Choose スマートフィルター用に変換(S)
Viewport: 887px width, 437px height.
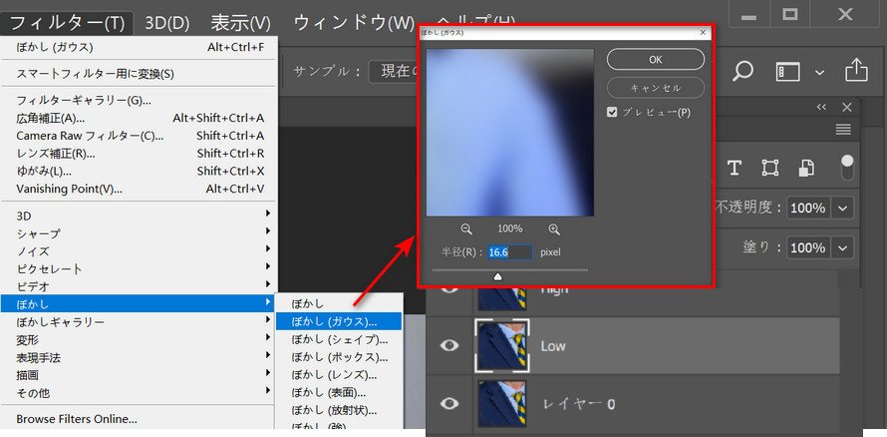tap(140, 74)
